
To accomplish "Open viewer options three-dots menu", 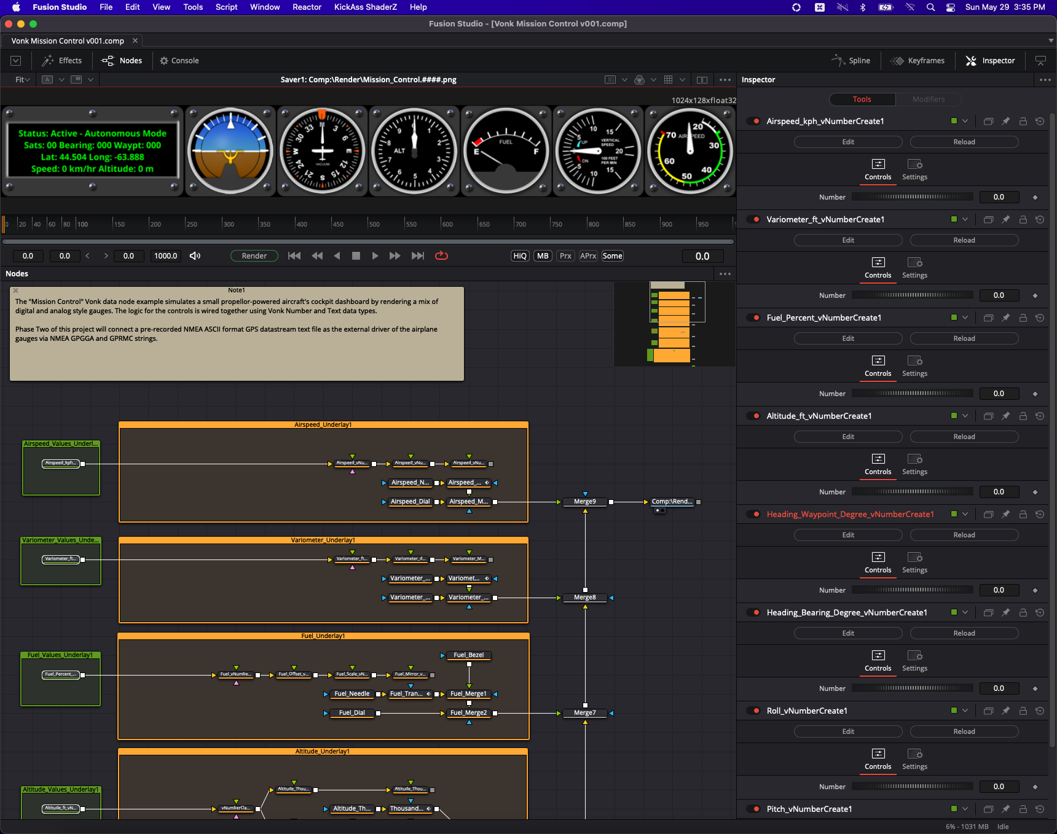I will coord(725,80).
